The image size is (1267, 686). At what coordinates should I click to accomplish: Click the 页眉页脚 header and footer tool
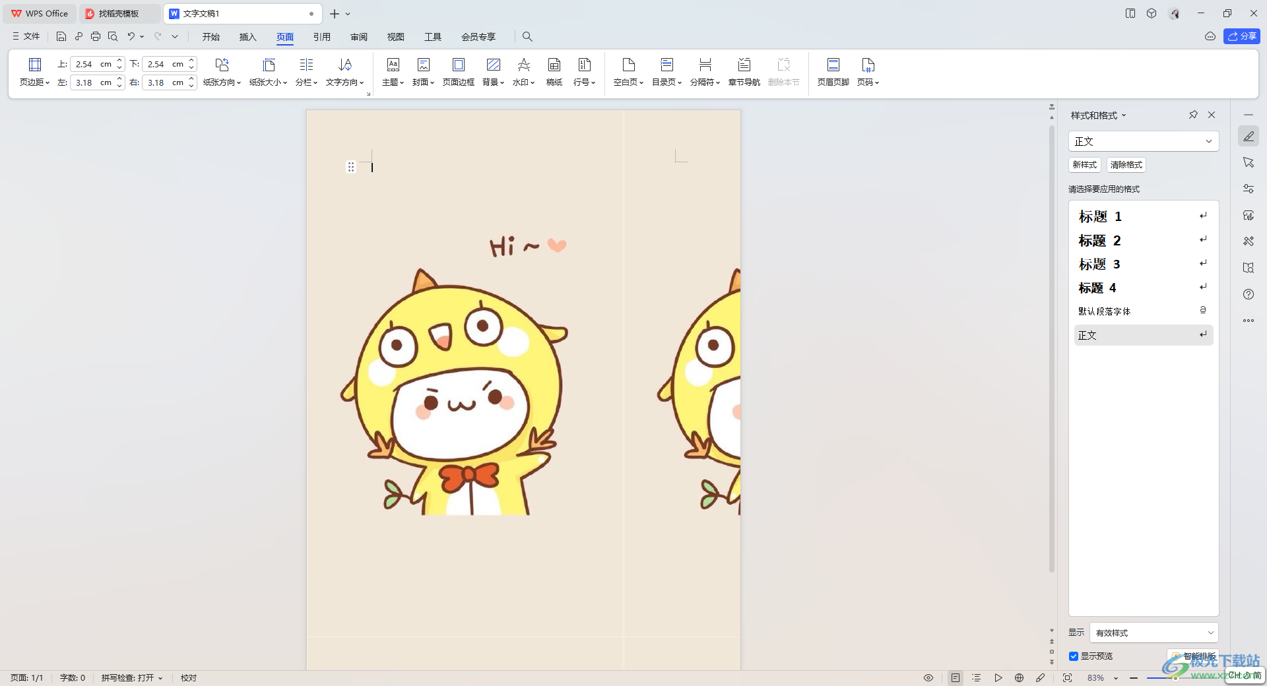click(833, 72)
